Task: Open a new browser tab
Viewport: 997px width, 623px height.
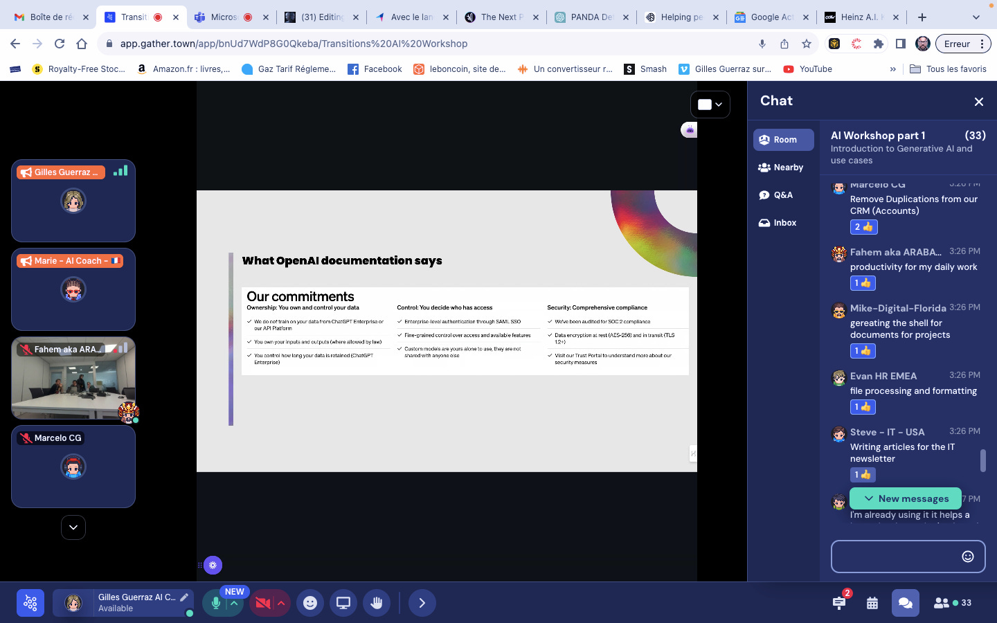Action: [x=922, y=17]
